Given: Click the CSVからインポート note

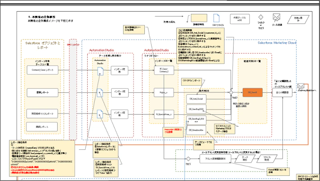Looking at the screenshot, I should pyautogui.click(x=192, y=82).
